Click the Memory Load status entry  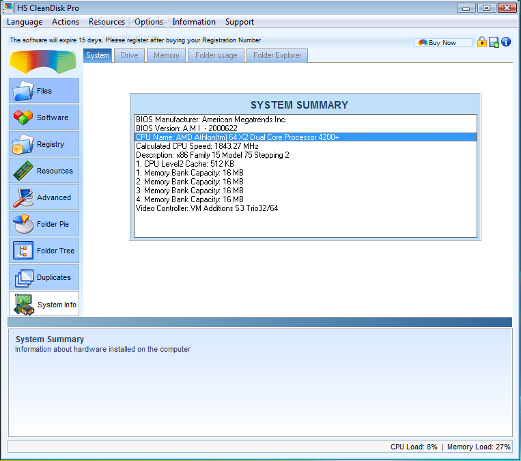(x=479, y=447)
